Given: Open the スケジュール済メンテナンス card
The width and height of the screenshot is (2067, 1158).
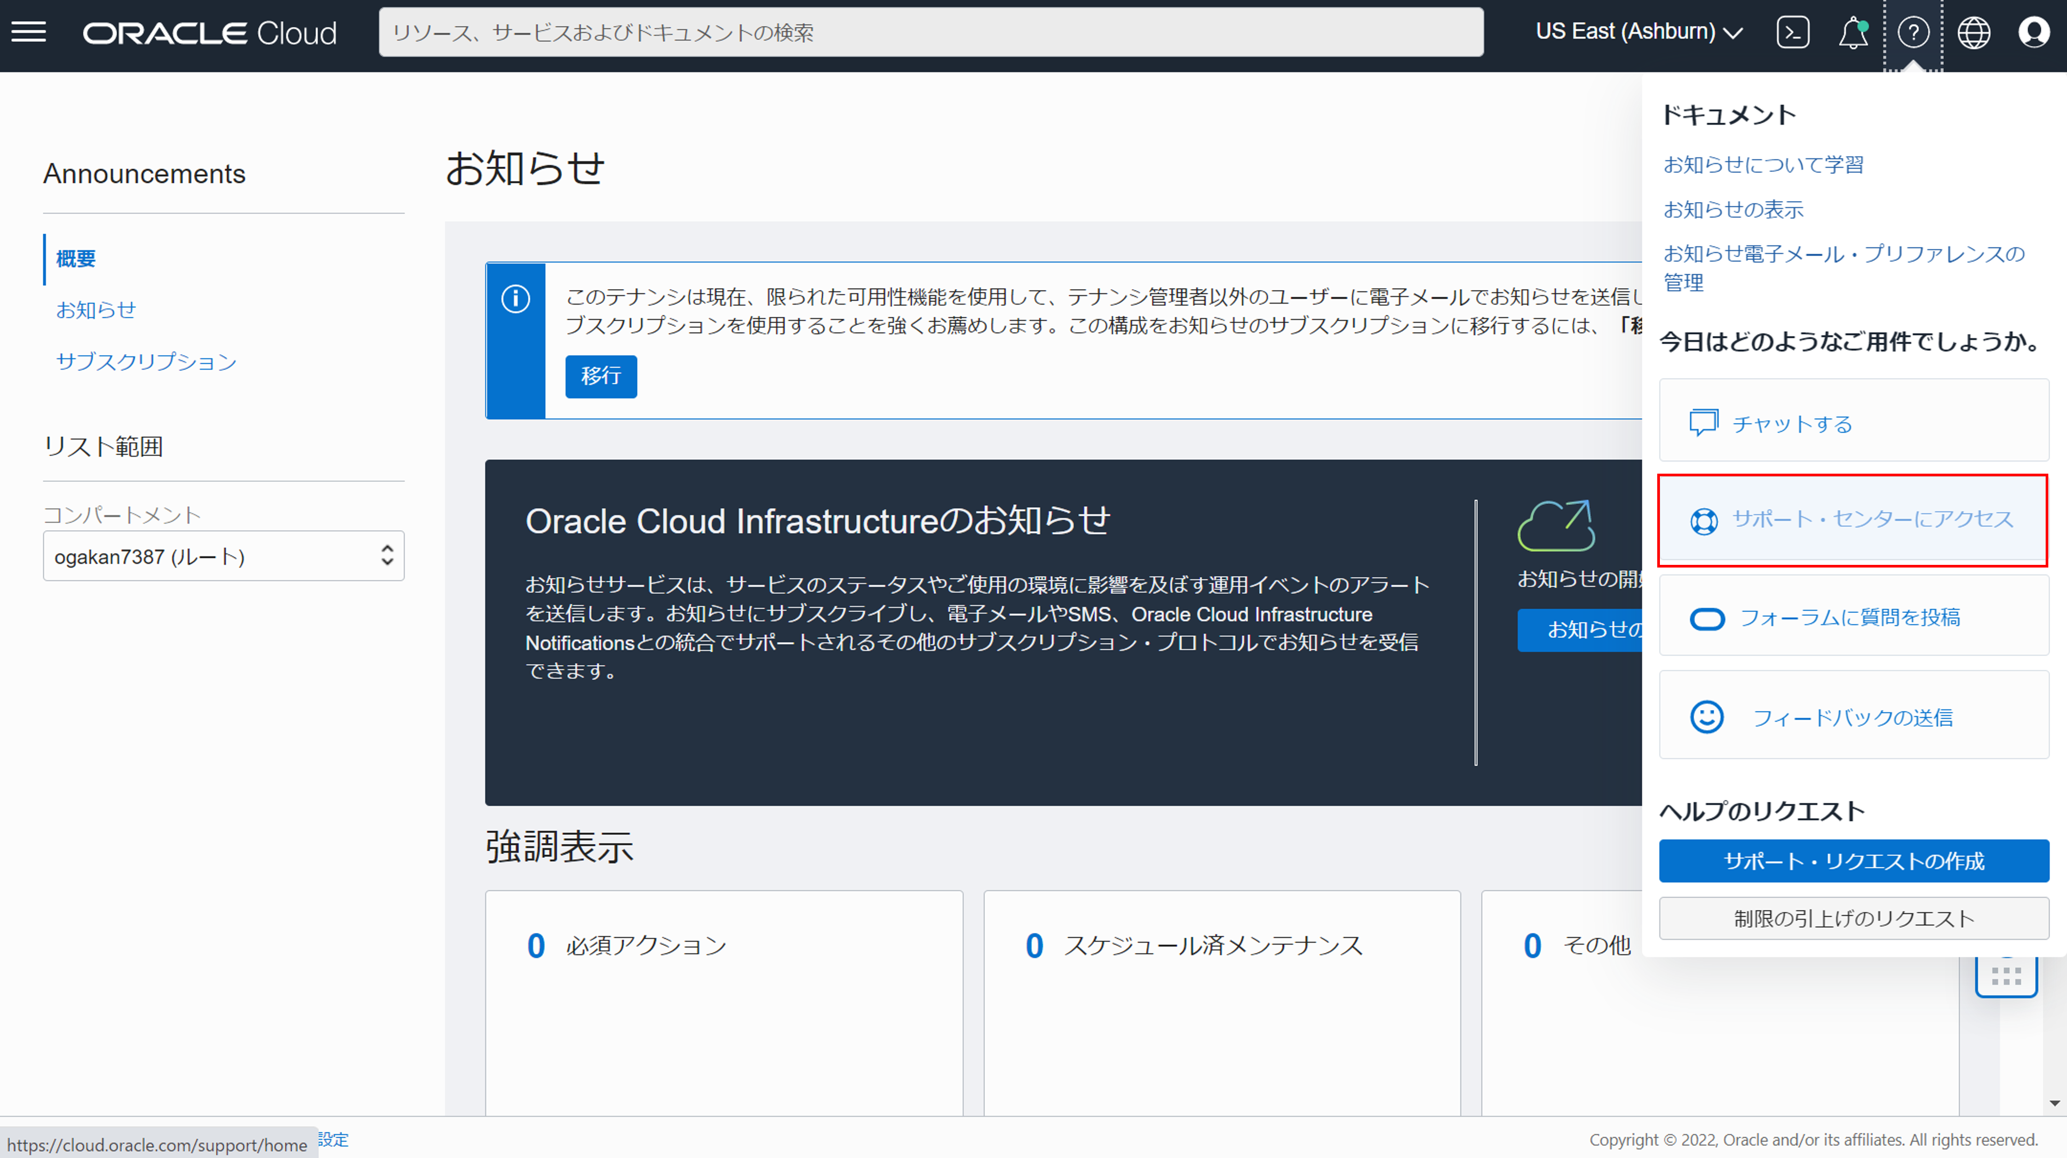Looking at the screenshot, I should click(1222, 1002).
